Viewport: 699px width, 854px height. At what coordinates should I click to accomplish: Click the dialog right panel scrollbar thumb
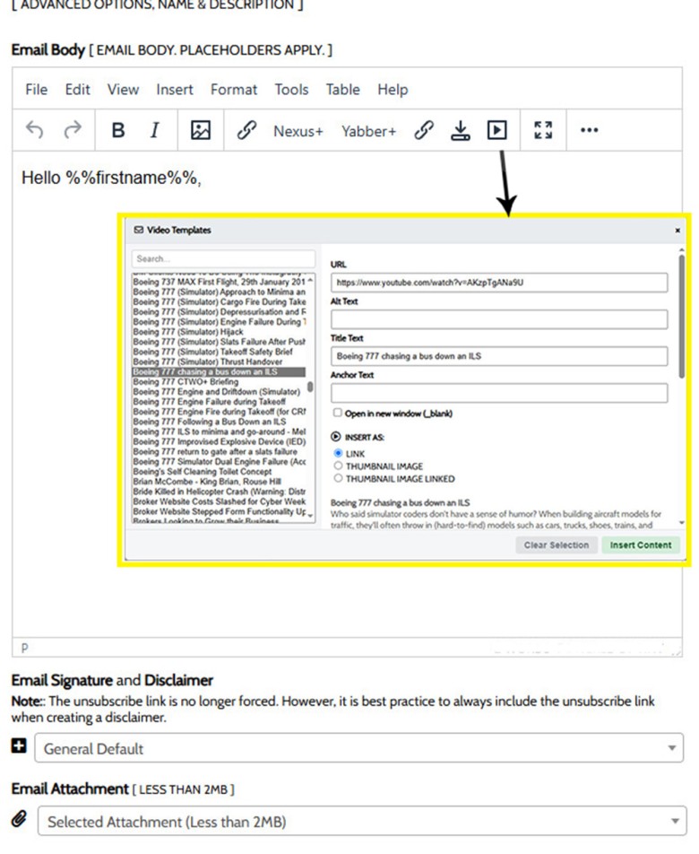click(x=682, y=317)
